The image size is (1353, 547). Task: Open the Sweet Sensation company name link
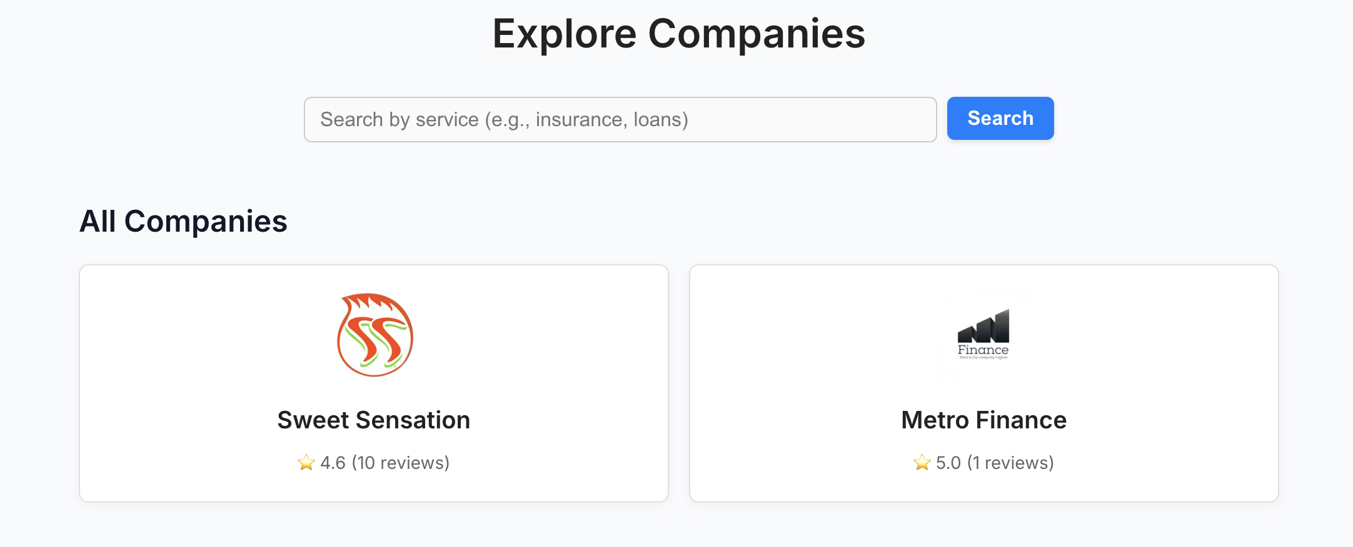coord(374,420)
